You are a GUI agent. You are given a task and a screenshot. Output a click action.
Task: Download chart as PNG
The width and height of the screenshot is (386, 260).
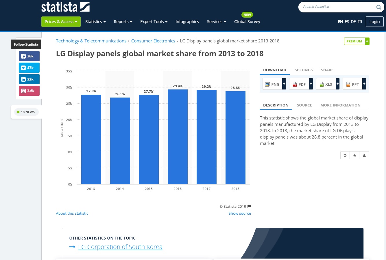coord(272,84)
